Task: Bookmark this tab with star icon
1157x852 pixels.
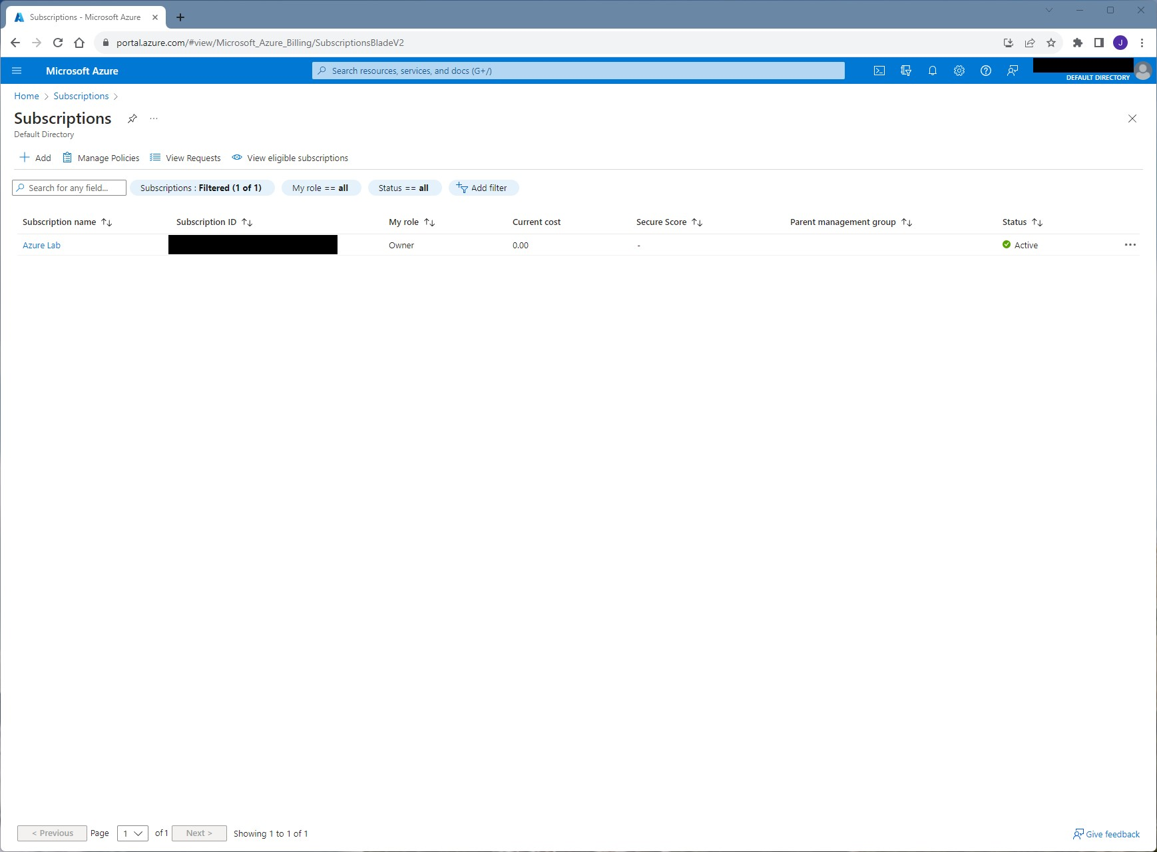Action: 1051,43
